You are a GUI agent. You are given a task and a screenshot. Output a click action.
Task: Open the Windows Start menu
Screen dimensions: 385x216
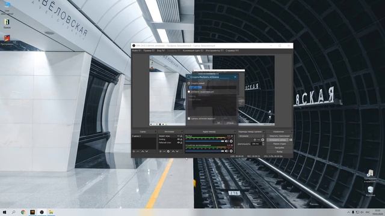point(4,212)
